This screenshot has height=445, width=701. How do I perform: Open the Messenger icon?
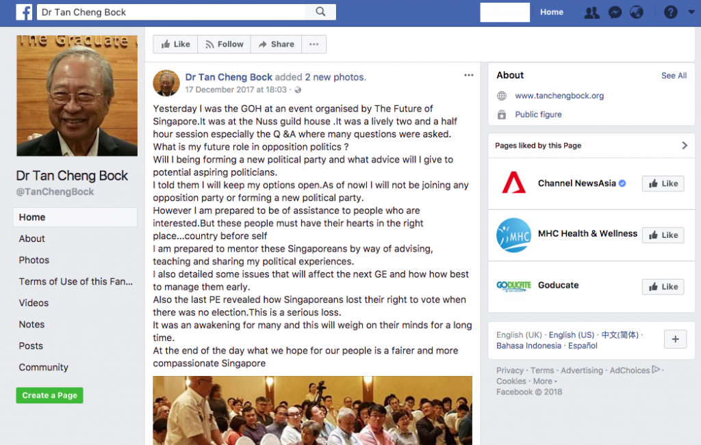[x=615, y=12]
